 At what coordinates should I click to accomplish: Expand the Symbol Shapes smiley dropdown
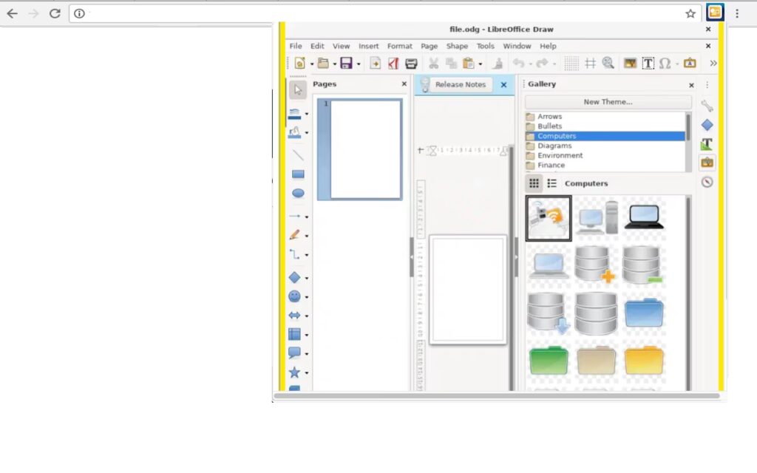click(x=307, y=297)
